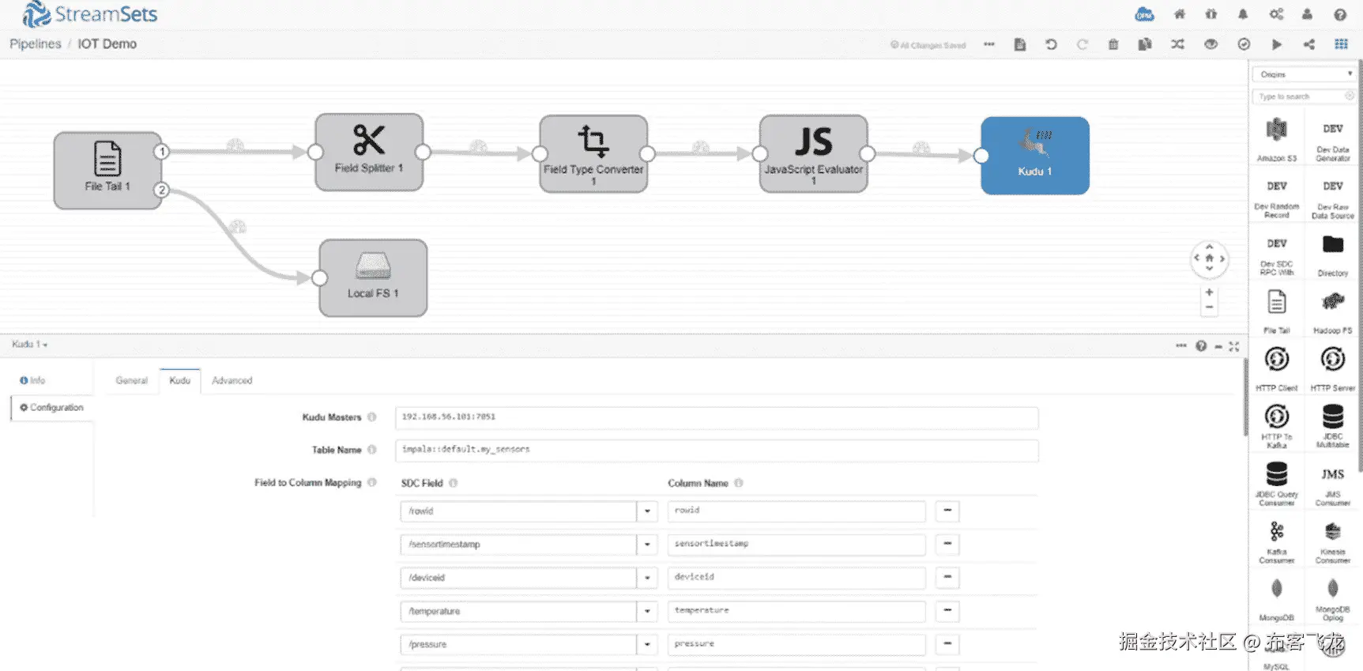This screenshot has height=671, width=1363.
Task: Add Amazon S3 origin from library
Action: [1276, 139]
